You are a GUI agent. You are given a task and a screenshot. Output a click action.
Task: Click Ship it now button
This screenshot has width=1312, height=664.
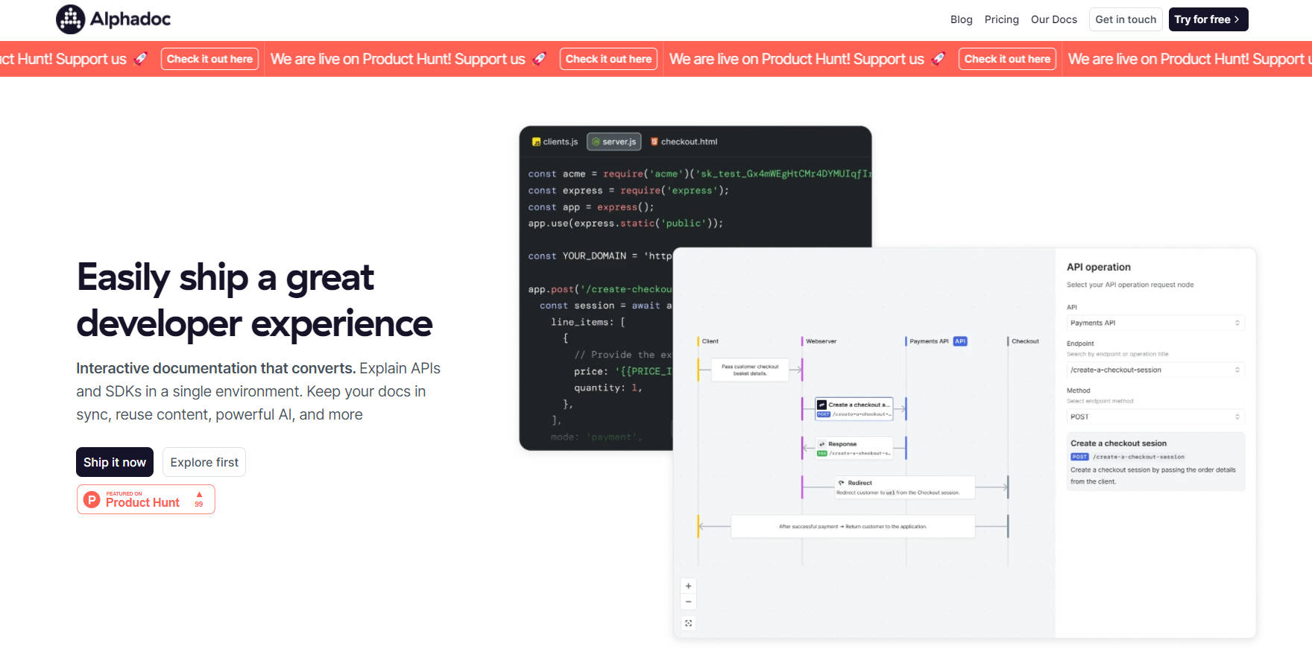tap(115, 462)
